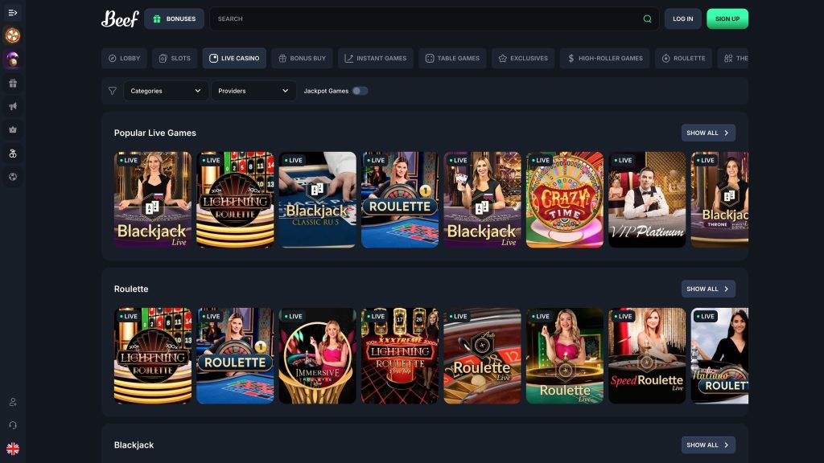Open the Immersive Roulette game
This screenshot has width=824, height=463.
pos(317,356)
